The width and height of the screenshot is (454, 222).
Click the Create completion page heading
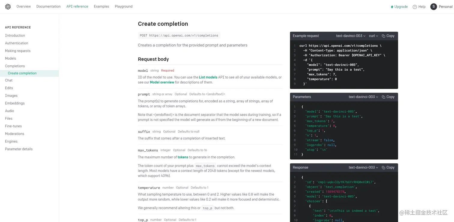point(163,24)
